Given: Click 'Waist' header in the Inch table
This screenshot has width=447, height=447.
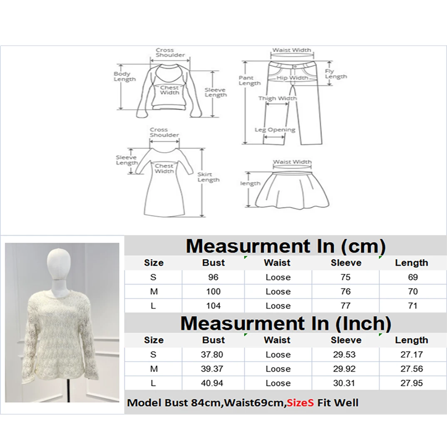Looking at the screenshot, I should tap(277, 340).
